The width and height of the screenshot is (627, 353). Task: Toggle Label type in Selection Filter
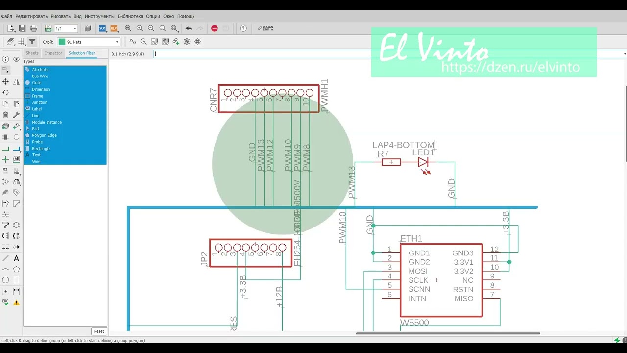point(65,109)
